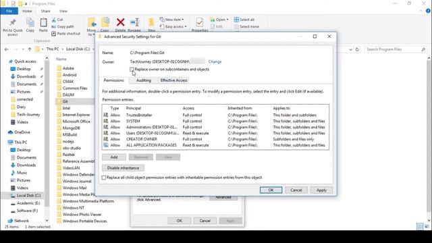Click the Paste ribbon icon
The height and width of the screenshot is (243, 432).
point(43,22)
